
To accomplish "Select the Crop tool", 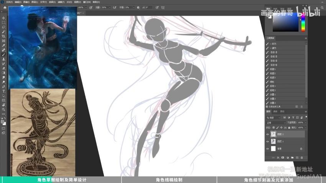I will [3, 36].
